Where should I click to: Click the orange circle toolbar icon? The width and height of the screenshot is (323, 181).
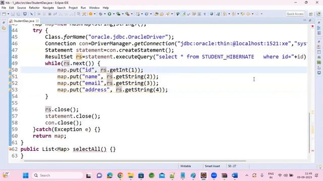[x=90, y=14]
